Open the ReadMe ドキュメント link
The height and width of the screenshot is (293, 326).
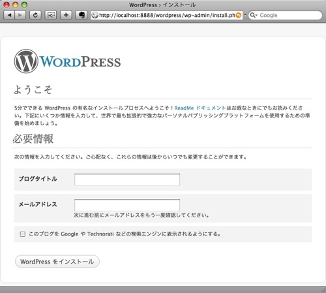click(200, 108)
